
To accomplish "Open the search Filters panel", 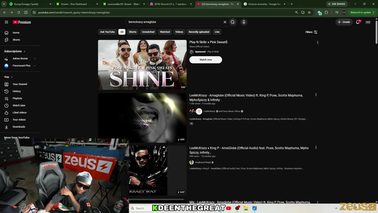I will point(311,32).
